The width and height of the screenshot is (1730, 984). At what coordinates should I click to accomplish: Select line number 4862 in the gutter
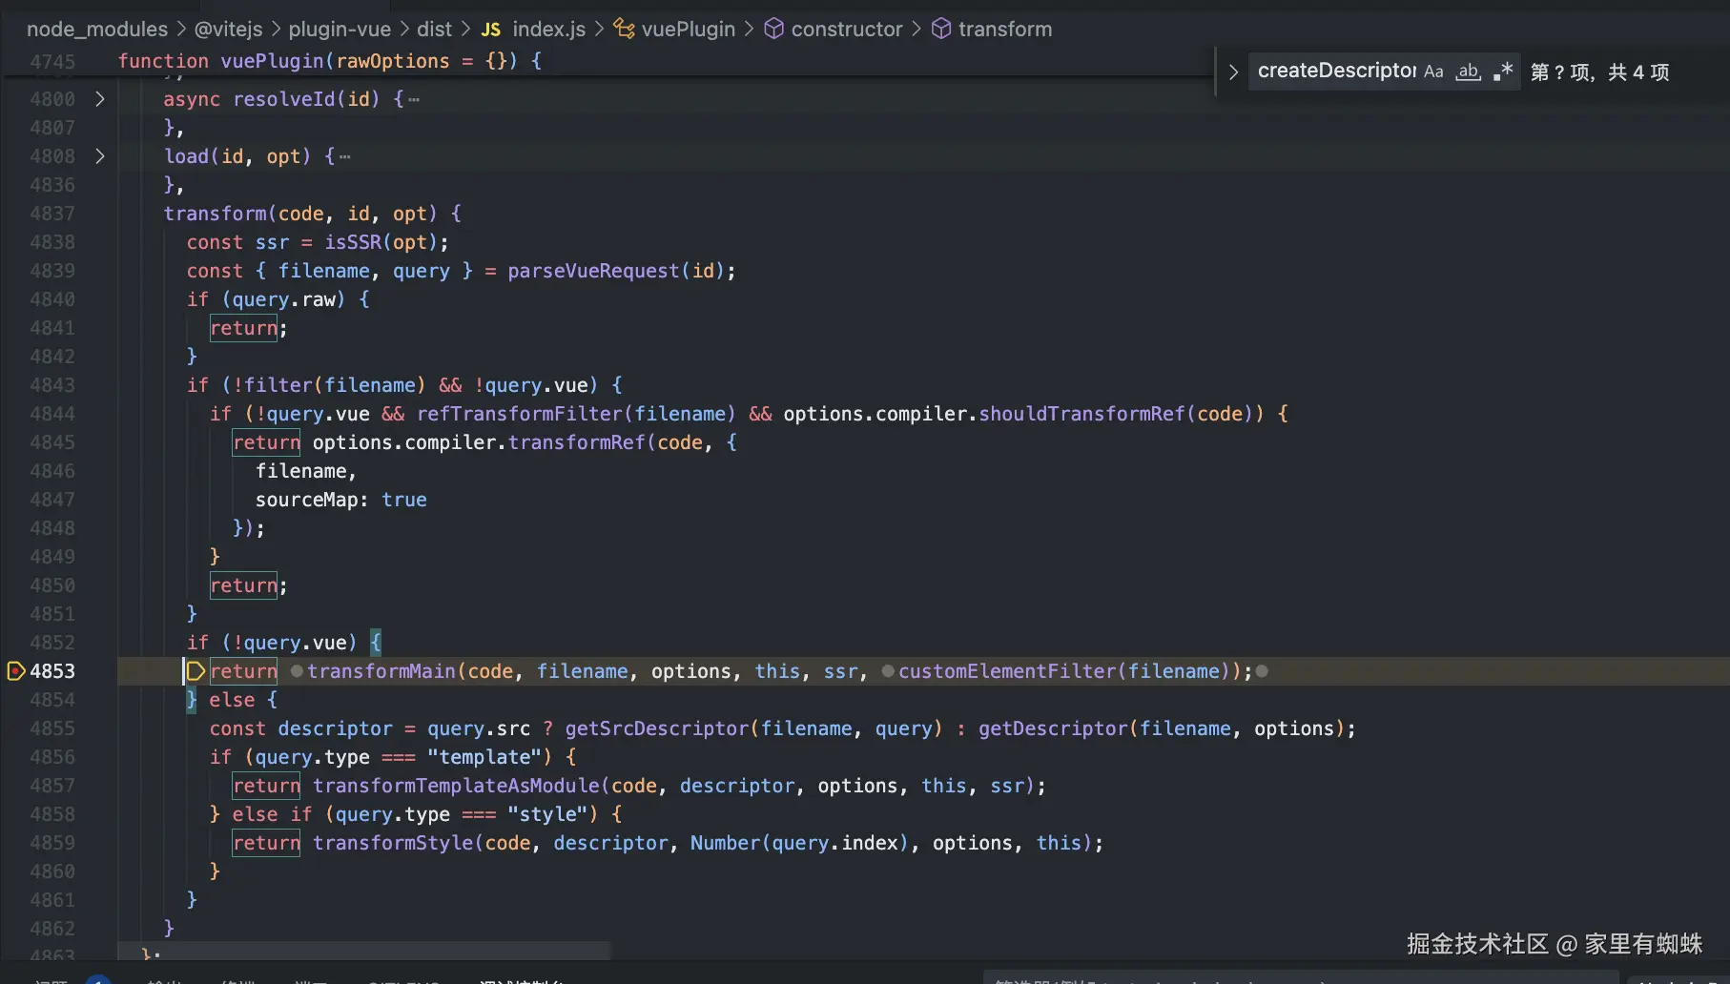(52, 929)
